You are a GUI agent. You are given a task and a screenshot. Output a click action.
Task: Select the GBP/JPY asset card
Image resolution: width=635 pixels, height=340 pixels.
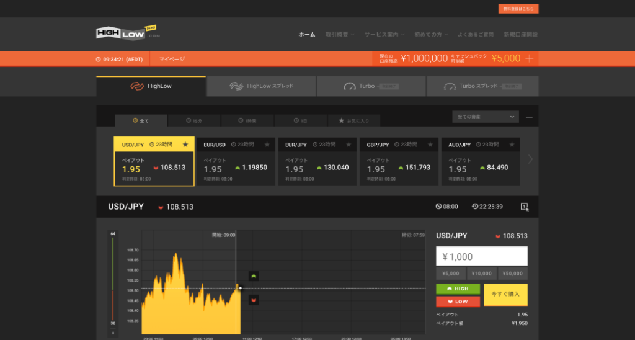coord(399,161)
